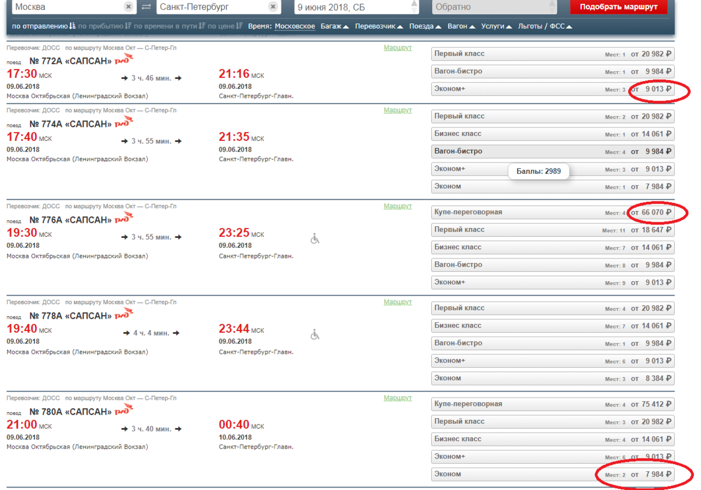Expand the Льготы / ФСС filter

(545, 26)
